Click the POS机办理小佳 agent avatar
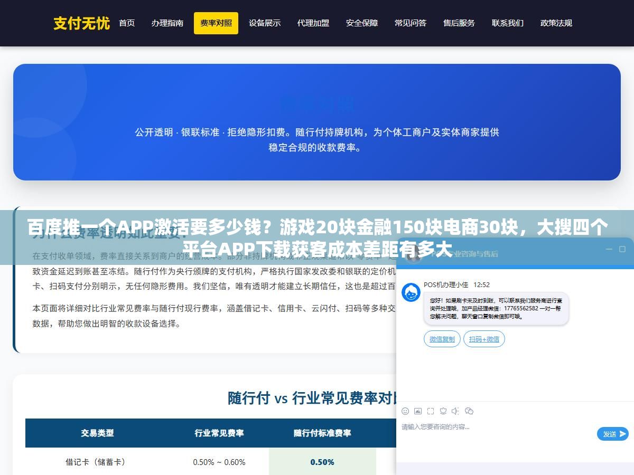The width and height of the screenshot is (634, 475). [x=411, y=292]
